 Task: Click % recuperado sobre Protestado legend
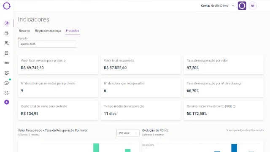point(245,130)
